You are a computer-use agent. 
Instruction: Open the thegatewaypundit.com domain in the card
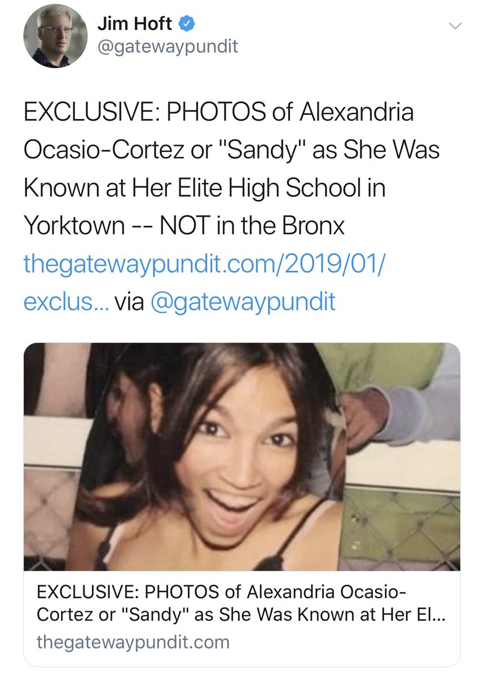[x=133, y=642]
